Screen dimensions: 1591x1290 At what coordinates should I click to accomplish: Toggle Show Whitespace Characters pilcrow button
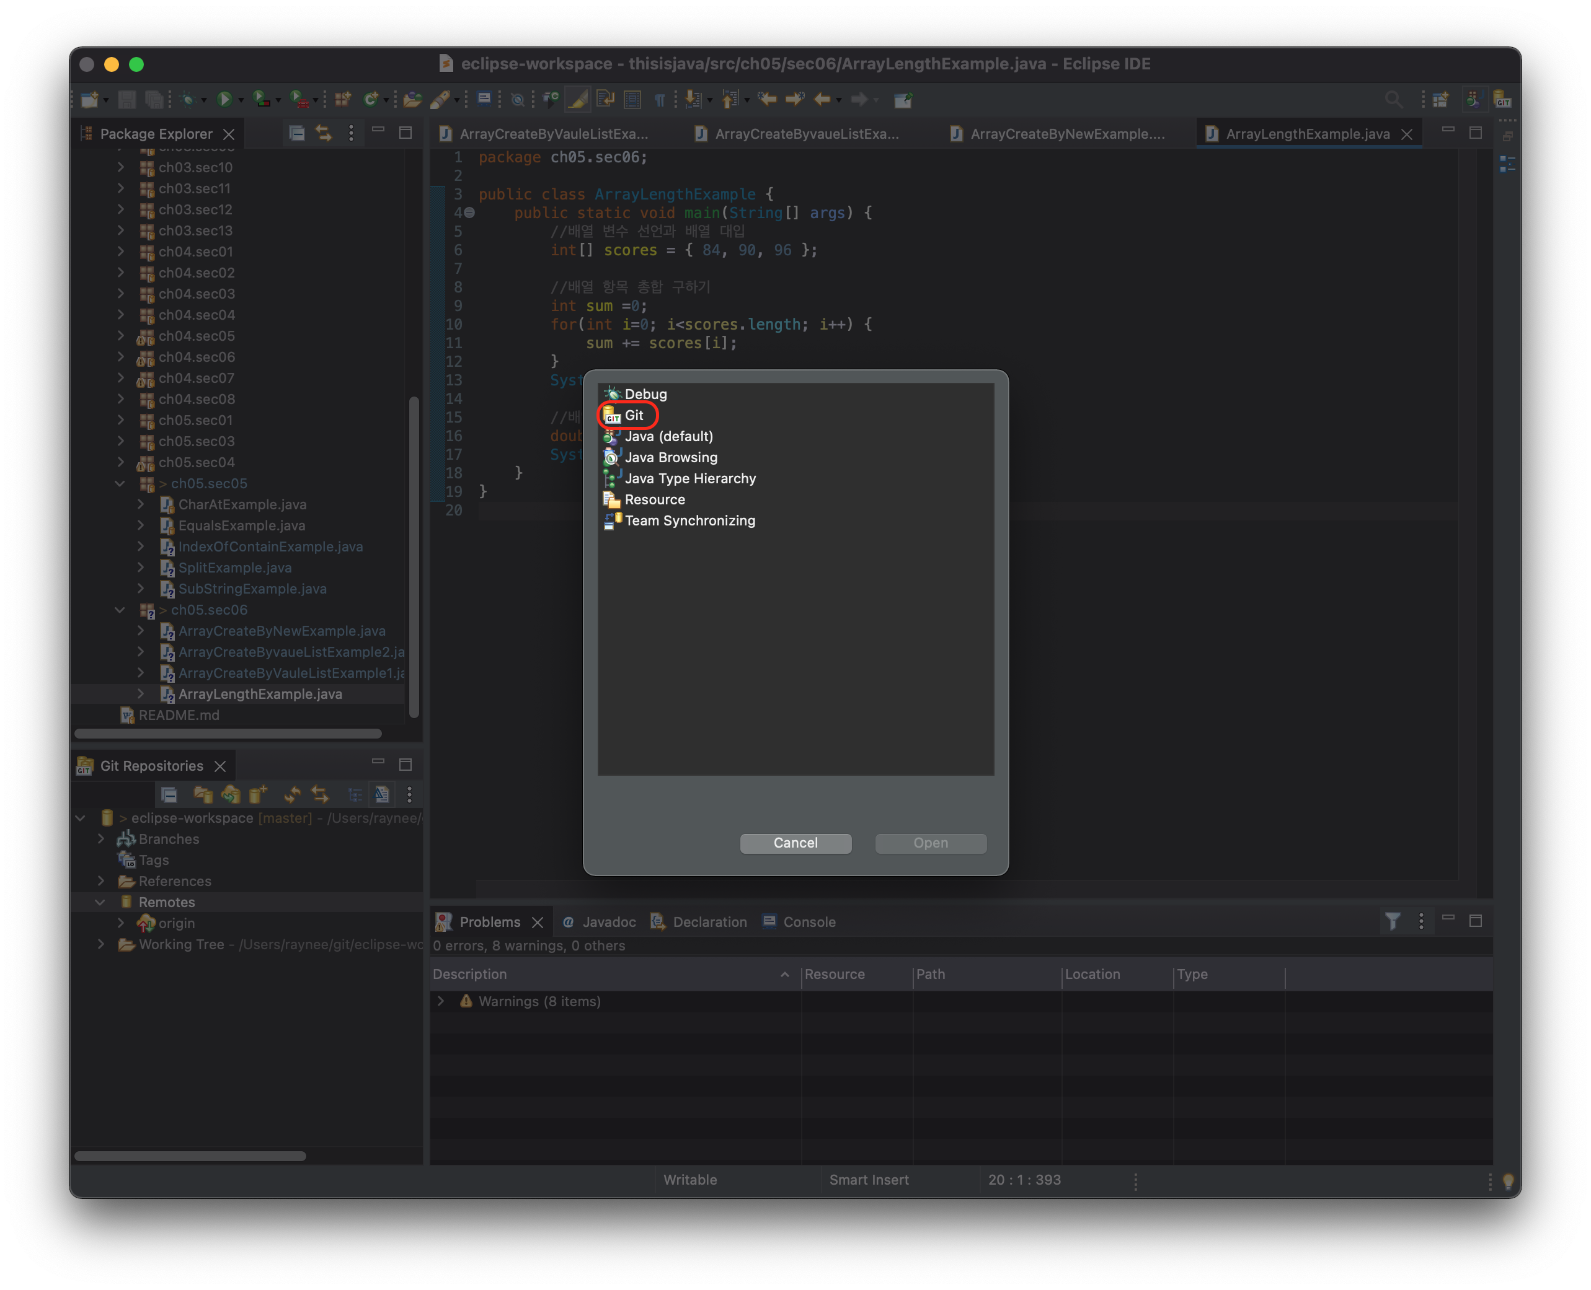coord(660,100)
